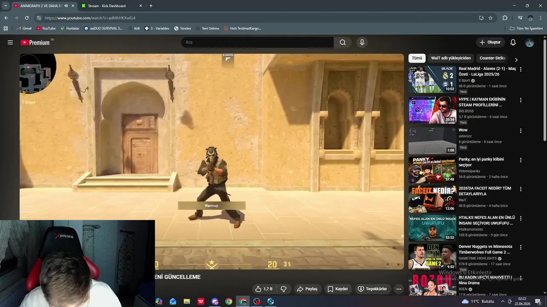547x307 pixels.
Task: Open Denver Nuggets Game 2 thumbnail
Action: pos(432,257)
